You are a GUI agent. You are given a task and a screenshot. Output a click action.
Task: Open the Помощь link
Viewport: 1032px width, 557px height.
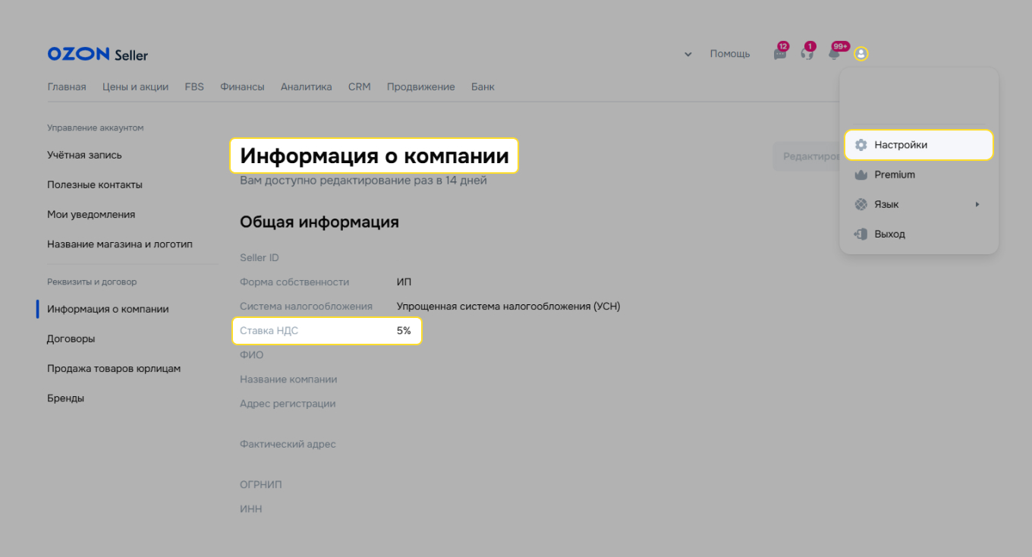729,53
